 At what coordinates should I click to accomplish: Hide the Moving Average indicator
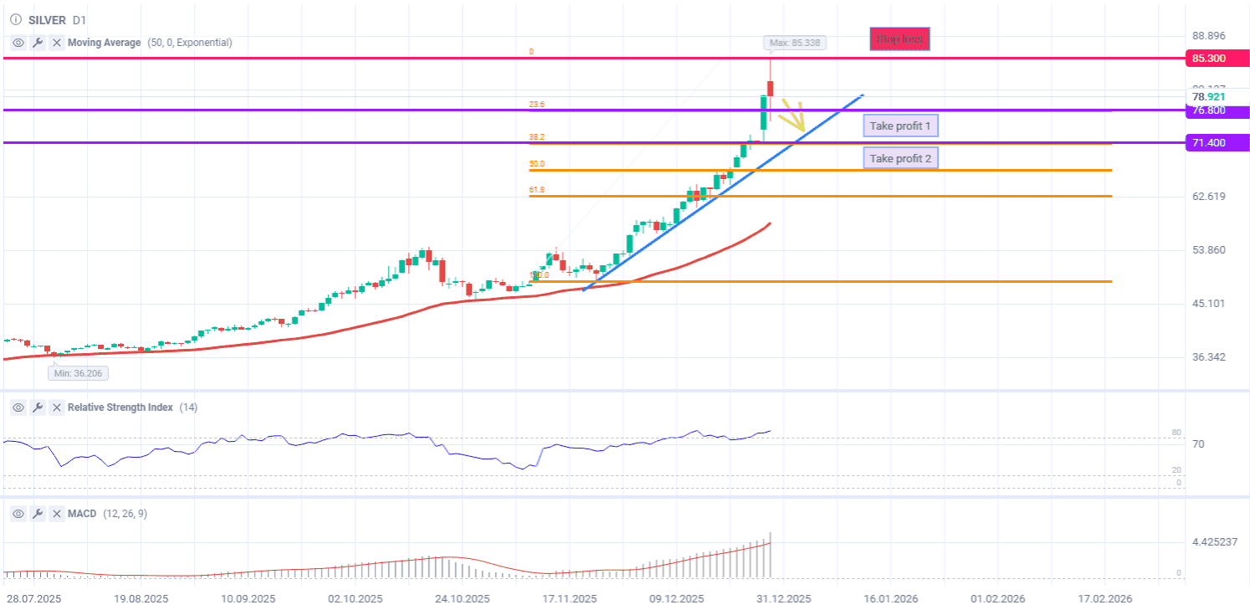pyautogui.click(x=18, y=43)
